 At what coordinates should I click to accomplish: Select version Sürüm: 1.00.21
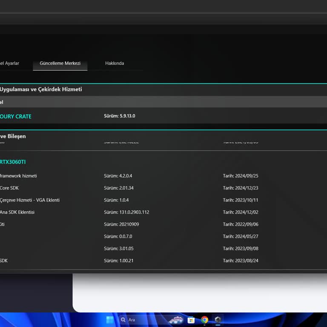pos(118,261)
